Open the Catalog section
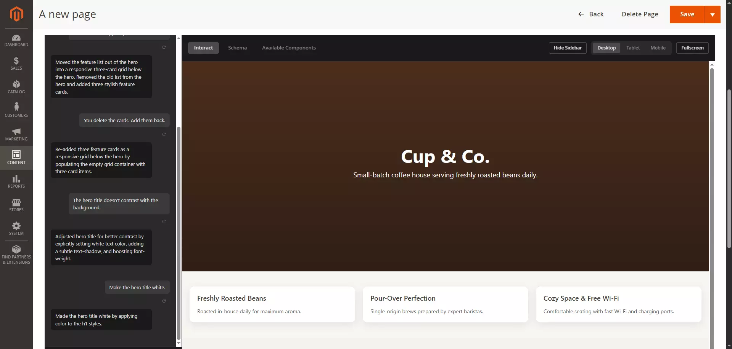The width and height of the screenshot is (732, 349). [16, 87]
